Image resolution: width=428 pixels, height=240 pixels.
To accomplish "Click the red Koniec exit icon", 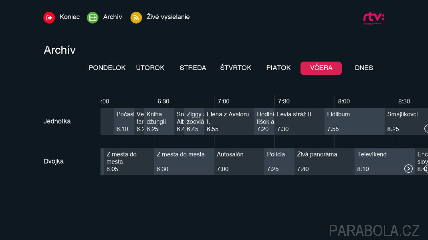I will (49, 17).
